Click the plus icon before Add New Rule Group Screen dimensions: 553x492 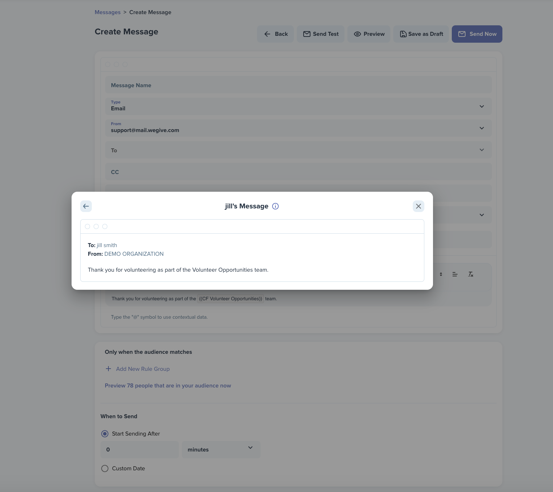tap(108, 369)
